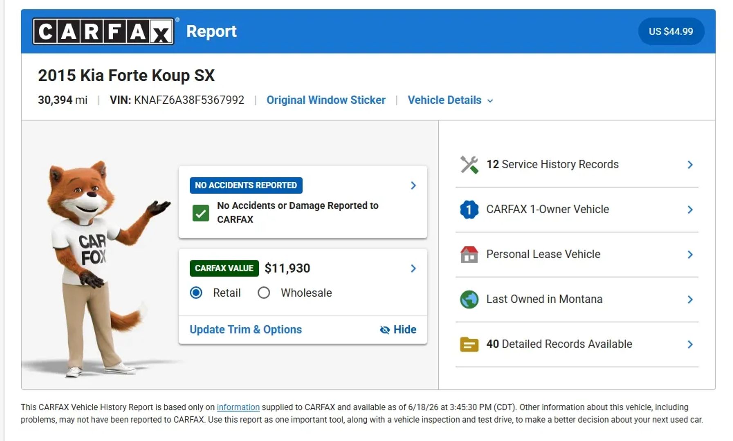Click the yellow folder detailed records icon

tap(469, 344)
